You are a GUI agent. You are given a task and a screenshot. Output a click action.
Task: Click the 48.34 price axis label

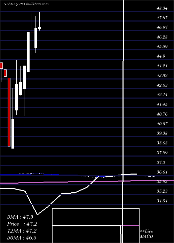click(x=162, y=8)
